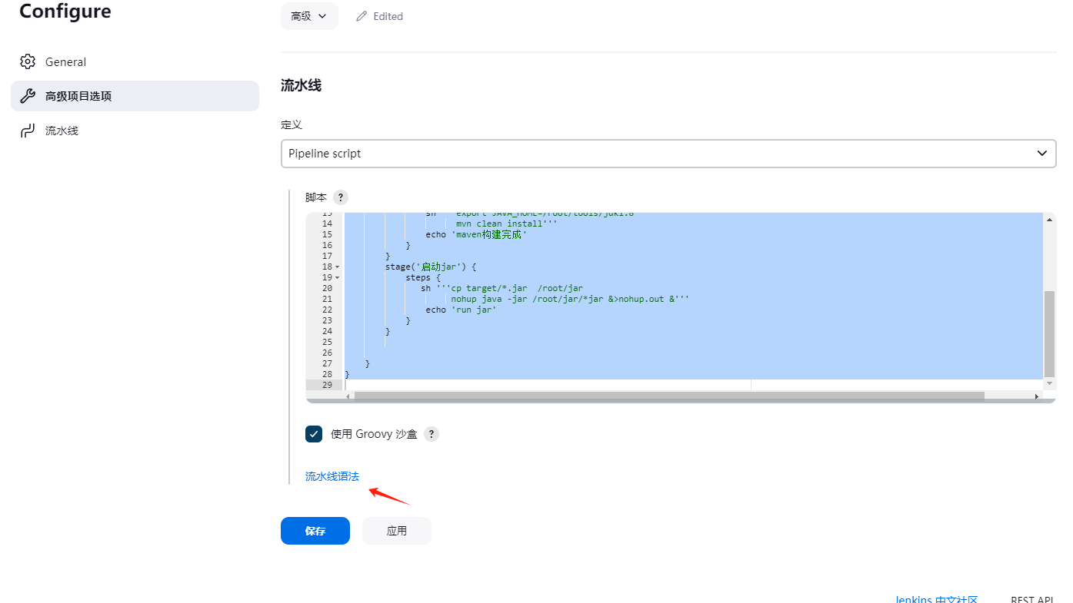The image size is (1073, 603).
Task: Open the Pipeline script definition dropdown
Action: pyautogui.click(x=668, y=154)
